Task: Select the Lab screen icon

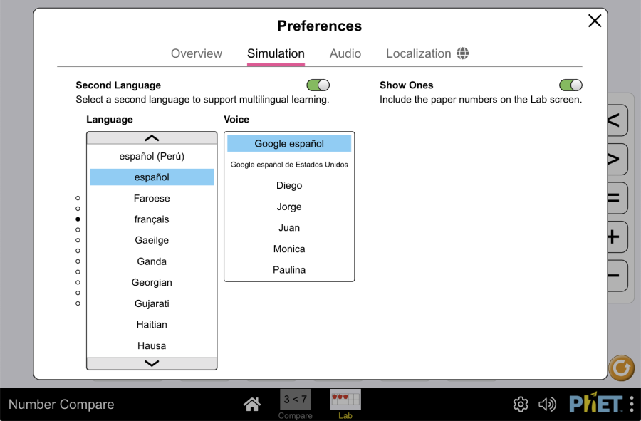Action: [x=345, y=400]
